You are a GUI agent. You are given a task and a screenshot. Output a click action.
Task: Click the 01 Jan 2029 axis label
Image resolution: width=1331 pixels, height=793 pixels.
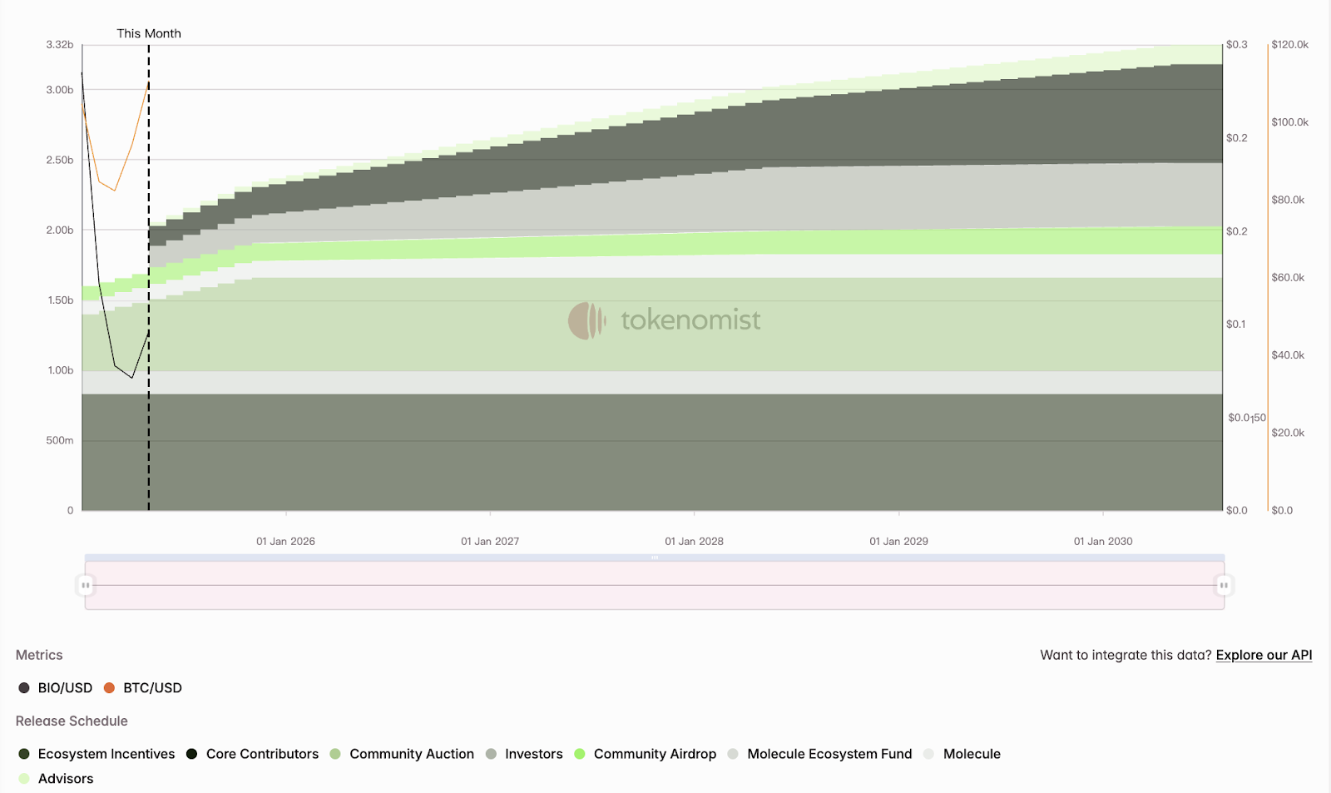point(898,542)
